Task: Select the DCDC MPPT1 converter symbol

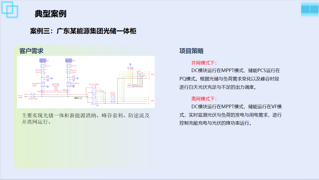Action: [x=43, y=84]
